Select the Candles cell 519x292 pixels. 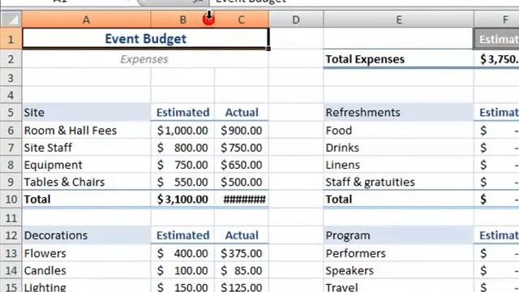coord(87,270)
